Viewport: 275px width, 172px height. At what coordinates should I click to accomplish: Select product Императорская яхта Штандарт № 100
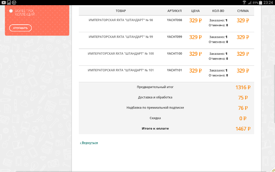coord(121,53)
